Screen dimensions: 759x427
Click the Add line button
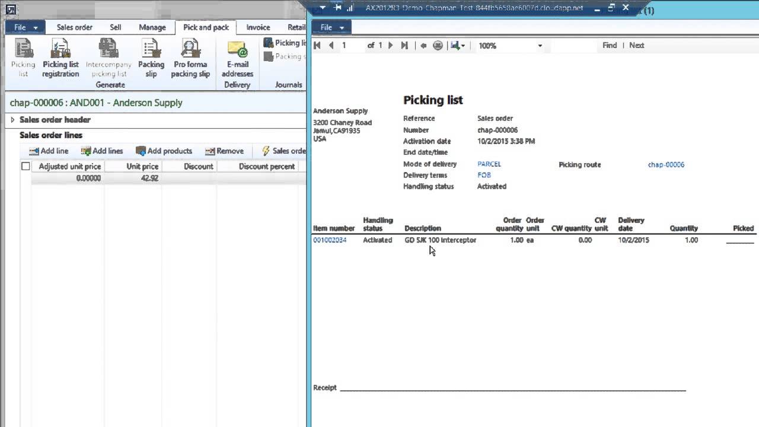(49, 151)
